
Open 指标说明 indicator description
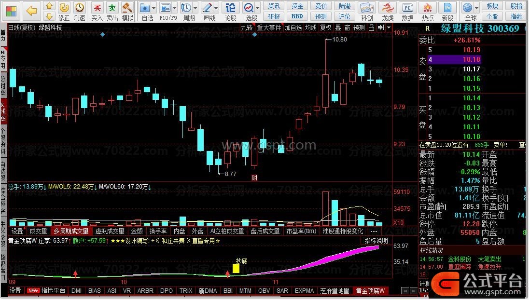(376, 241)
